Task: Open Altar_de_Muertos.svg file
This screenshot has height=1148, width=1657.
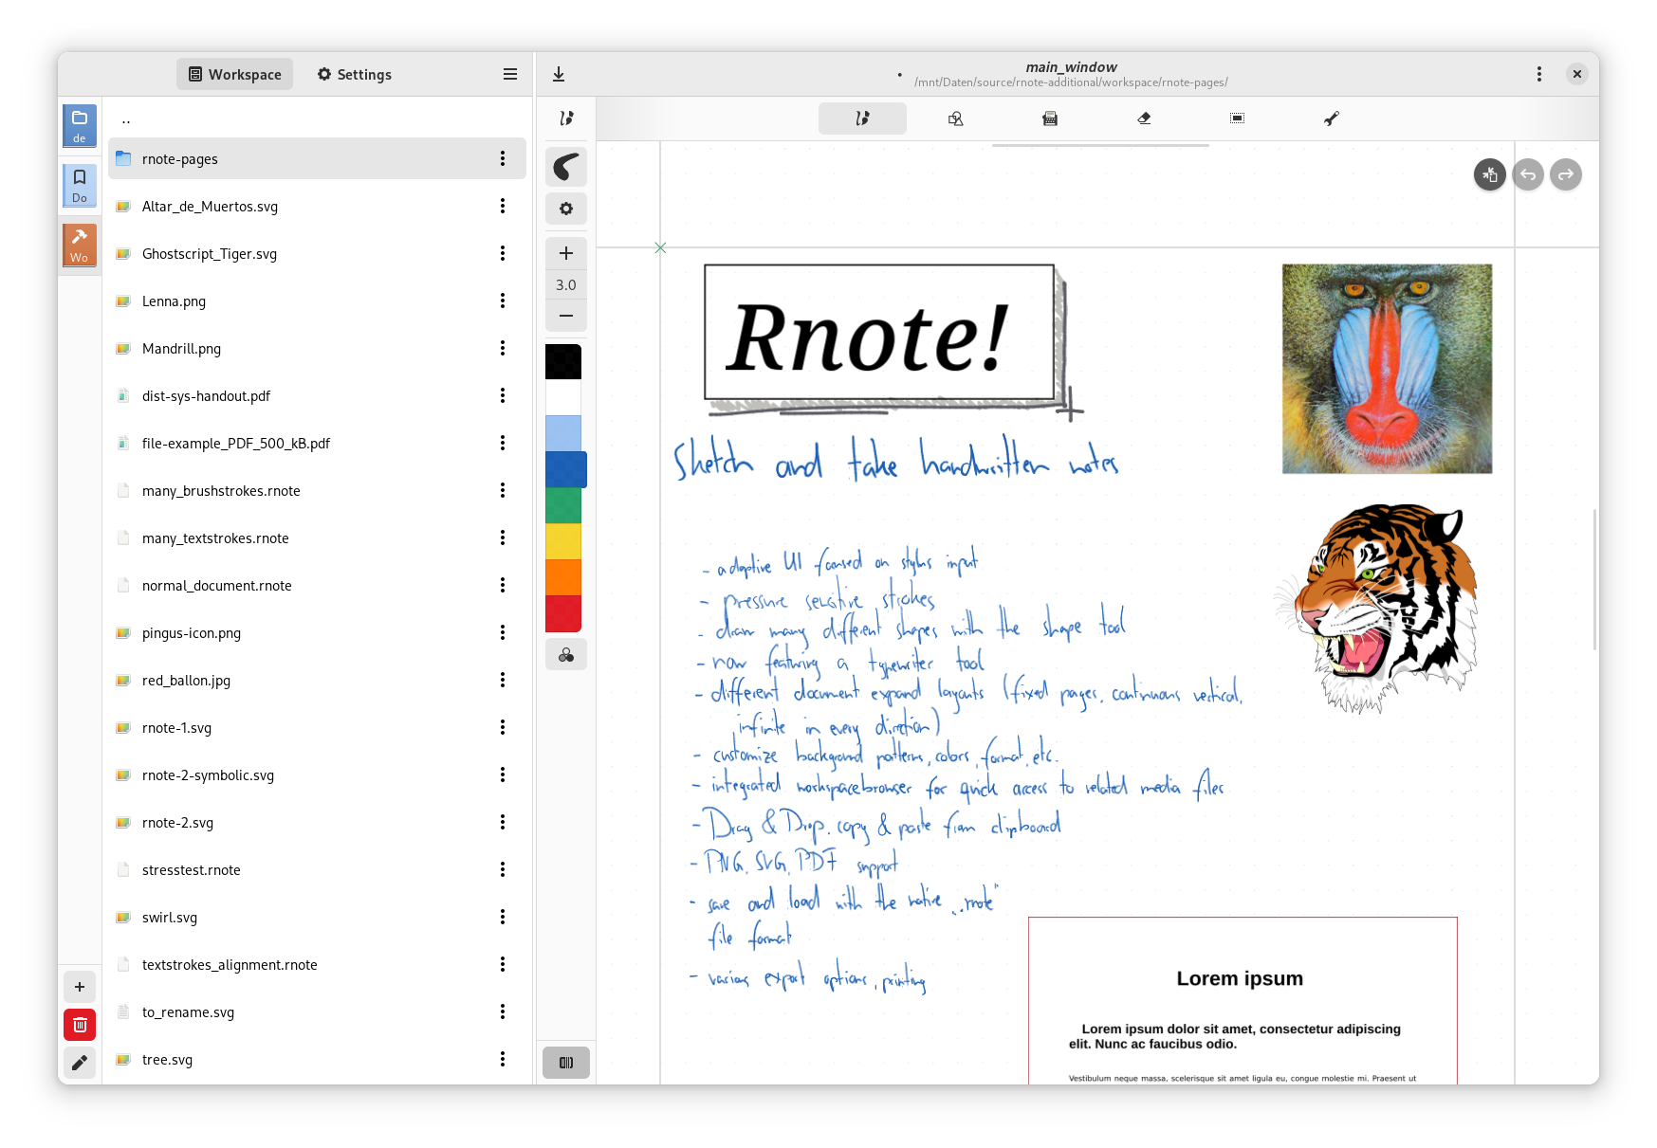Action: click(317, 206)
